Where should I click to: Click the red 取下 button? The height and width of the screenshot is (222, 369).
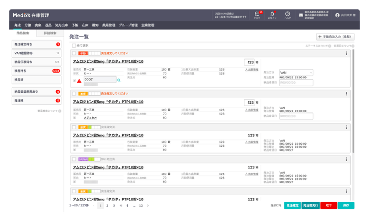coord(328,205)
